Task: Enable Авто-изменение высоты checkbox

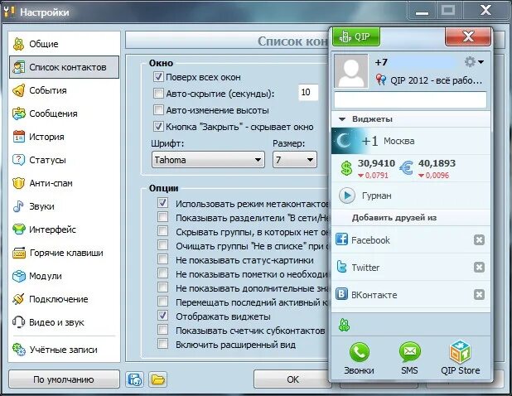Action: coord(158,109)
